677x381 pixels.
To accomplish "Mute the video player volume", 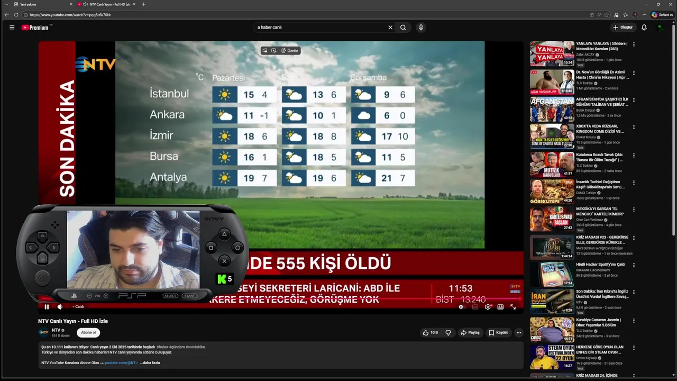I will pyautogui.click(x=60, y=307).
